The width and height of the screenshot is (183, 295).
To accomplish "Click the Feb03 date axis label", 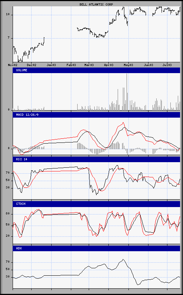I will coord(71,65).
